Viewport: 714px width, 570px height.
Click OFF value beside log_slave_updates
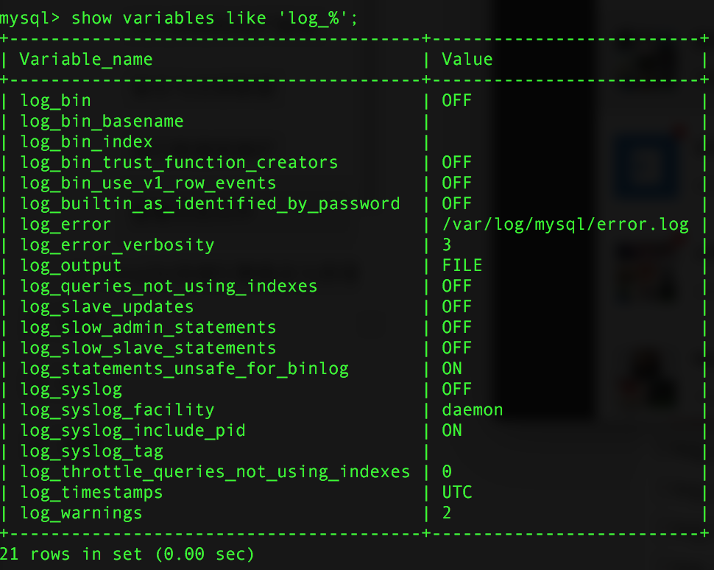coord(456,306)
